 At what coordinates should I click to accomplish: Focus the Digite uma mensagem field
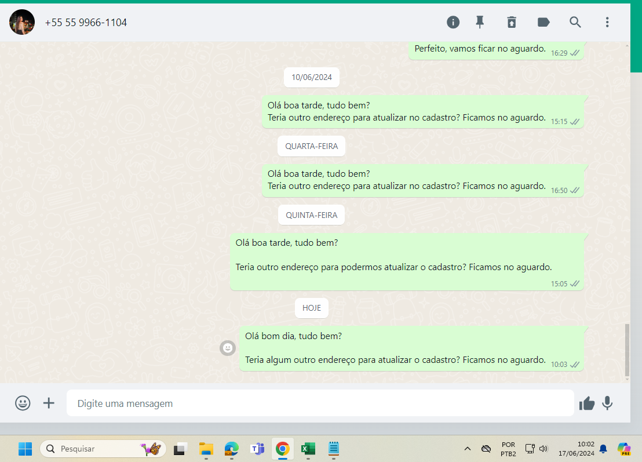(320, 403)
